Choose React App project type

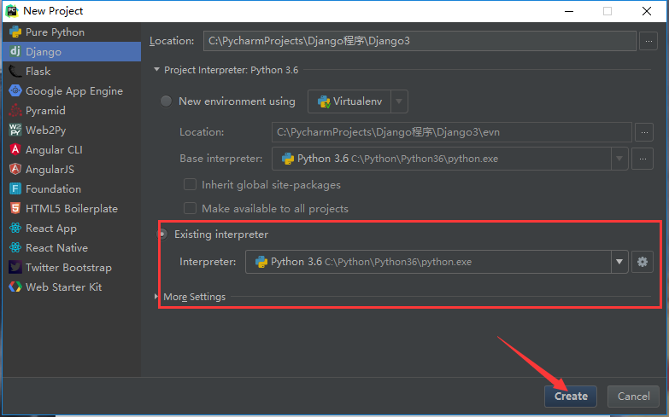pyautogui.click(x=72, y=228)
